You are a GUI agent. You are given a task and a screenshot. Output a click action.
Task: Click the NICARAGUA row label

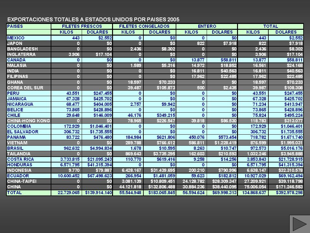click(20, 104)
